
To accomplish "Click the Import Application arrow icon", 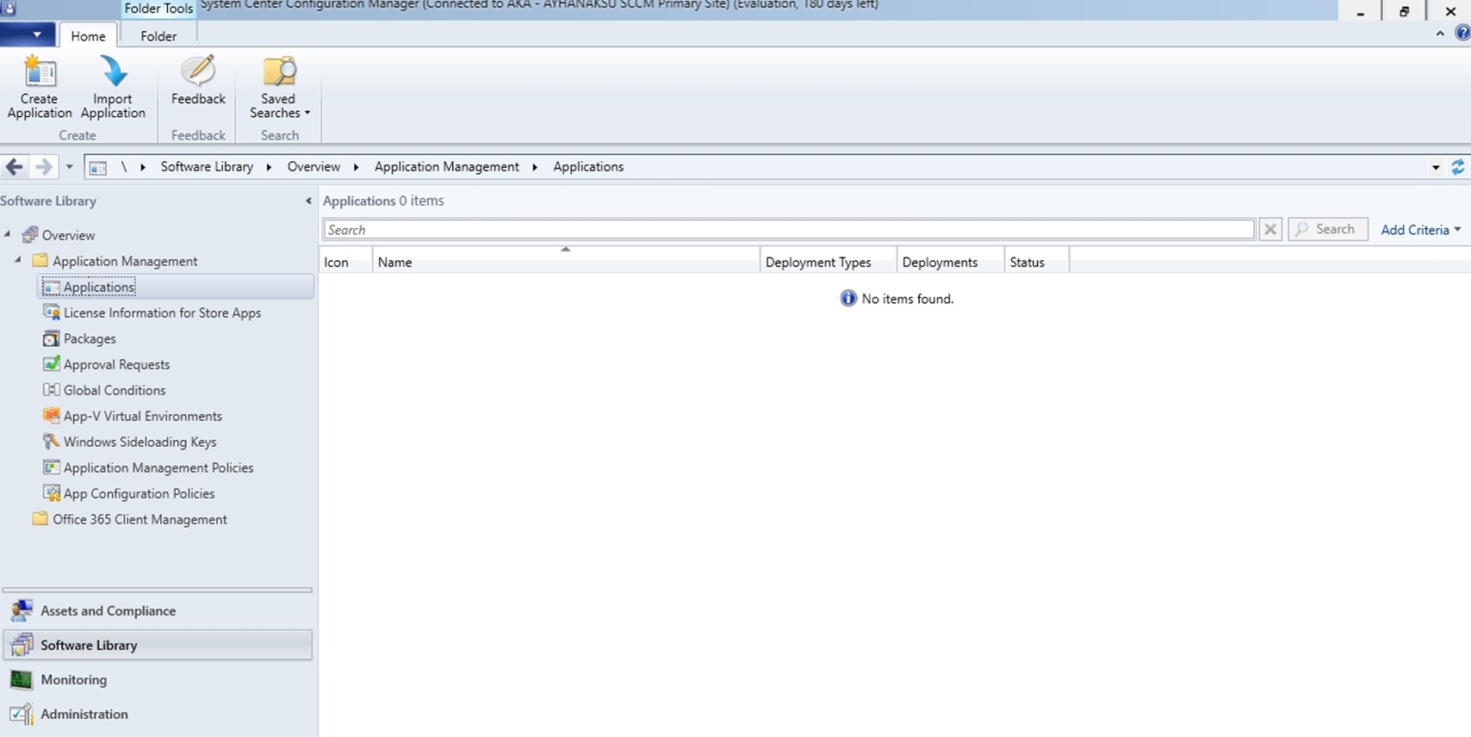I will pos(113,71).
